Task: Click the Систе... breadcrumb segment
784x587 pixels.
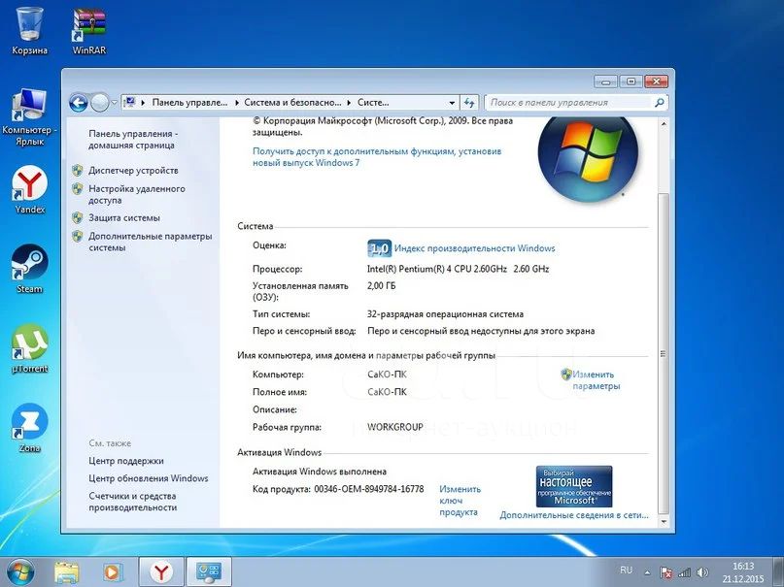Action: 373,102
